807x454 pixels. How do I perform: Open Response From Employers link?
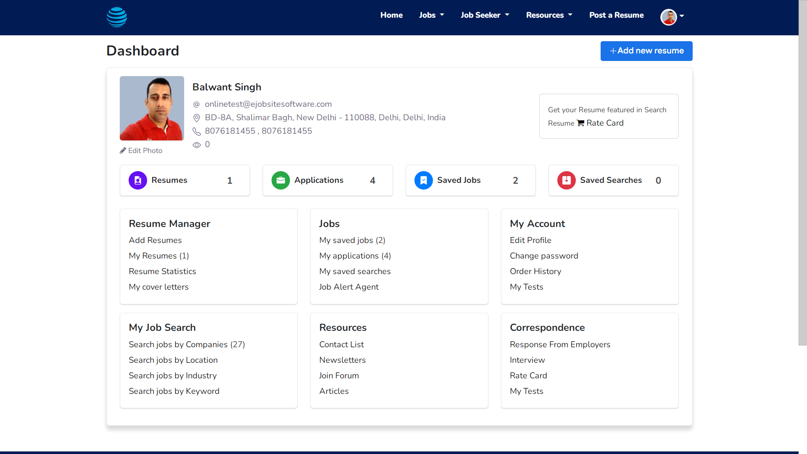click(x=560, y=345)
